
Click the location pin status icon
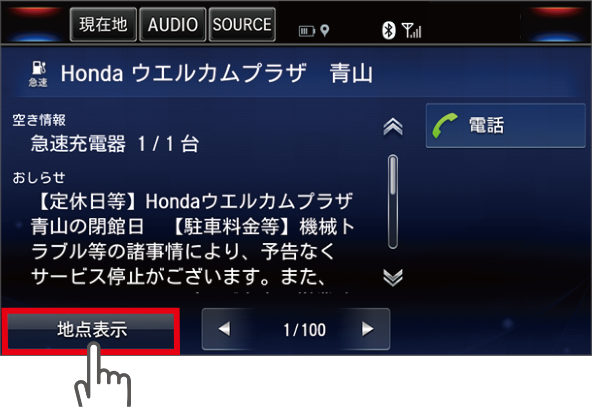coord(324,31)
